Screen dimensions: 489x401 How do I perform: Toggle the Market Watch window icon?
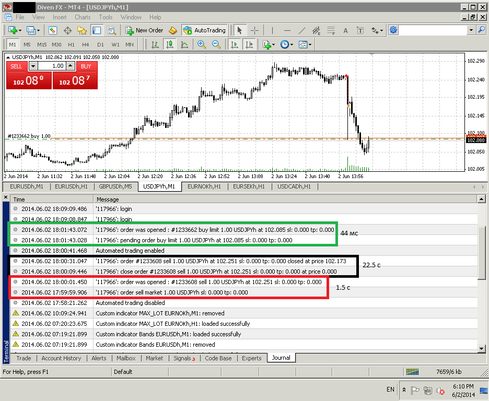click(x=52, y=30)
